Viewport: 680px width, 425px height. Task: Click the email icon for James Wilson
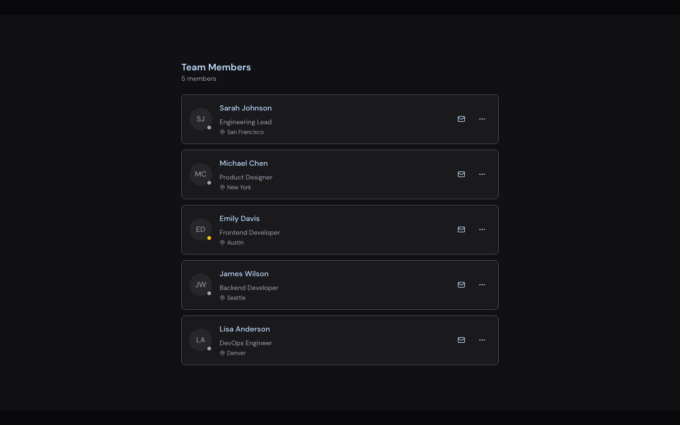point(461,285)
